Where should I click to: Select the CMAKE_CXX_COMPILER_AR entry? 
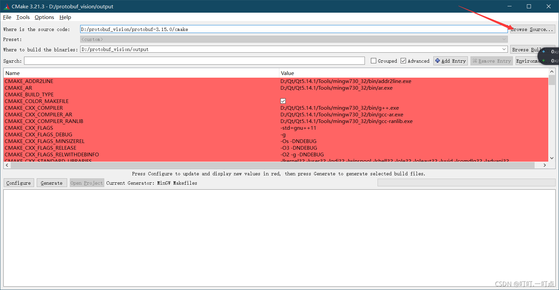coord(38,115)
